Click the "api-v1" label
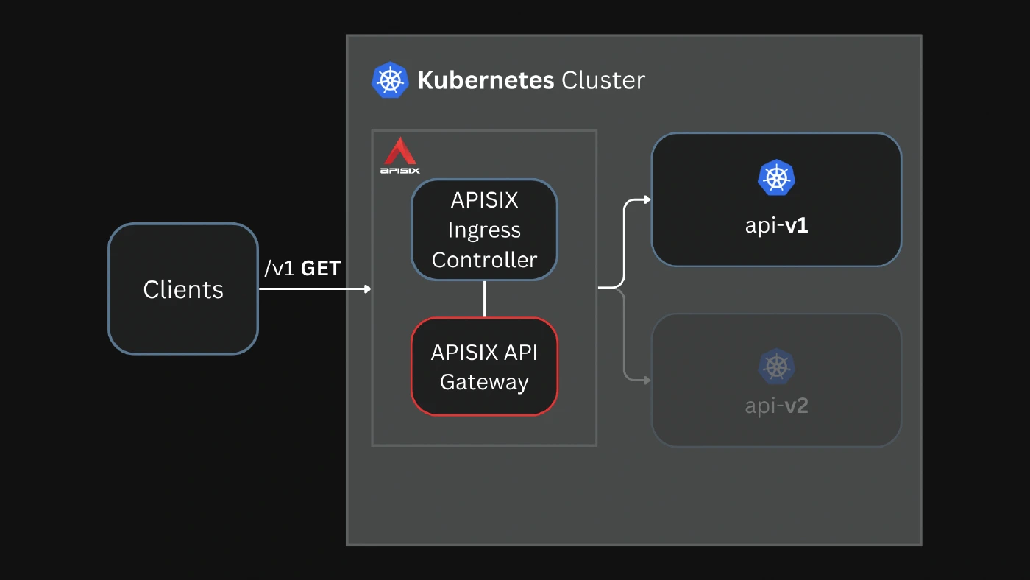The height and width of the screenshot is (580, 1030). [x=777, y=225]
